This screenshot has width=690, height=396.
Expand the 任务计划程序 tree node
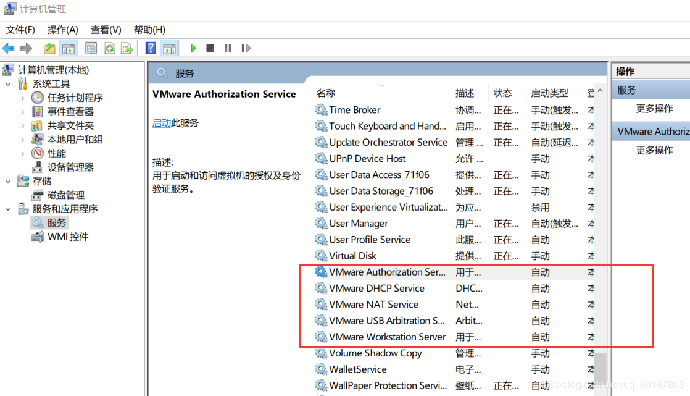(23, 98)
